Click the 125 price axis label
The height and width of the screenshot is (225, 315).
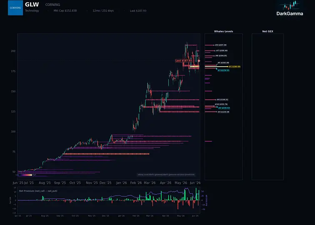[x=13, y=112]
